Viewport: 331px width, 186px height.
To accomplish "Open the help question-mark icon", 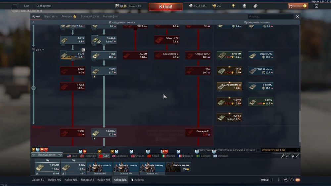I will coord(316,6).
